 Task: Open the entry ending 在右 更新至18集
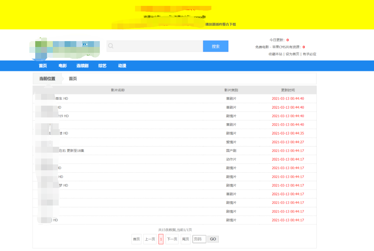tap(72, 151)
